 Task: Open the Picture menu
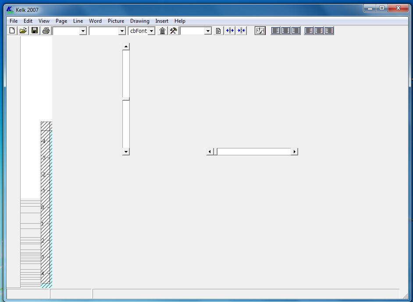pos(116,21)
